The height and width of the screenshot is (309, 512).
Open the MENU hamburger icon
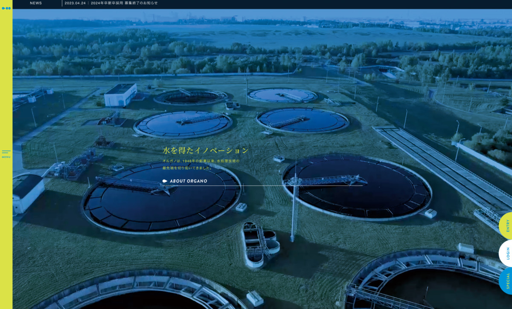click(6, 154)
